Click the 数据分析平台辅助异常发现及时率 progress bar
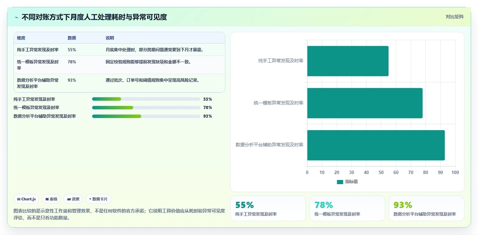478x235 pixels. pos(146,116)
